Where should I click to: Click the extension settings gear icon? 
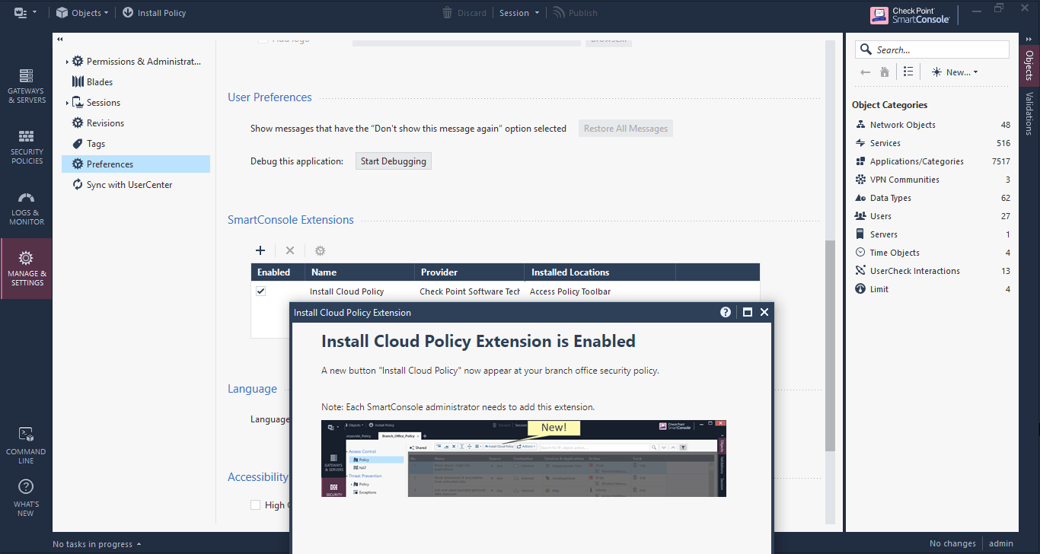tap(321, 250)
